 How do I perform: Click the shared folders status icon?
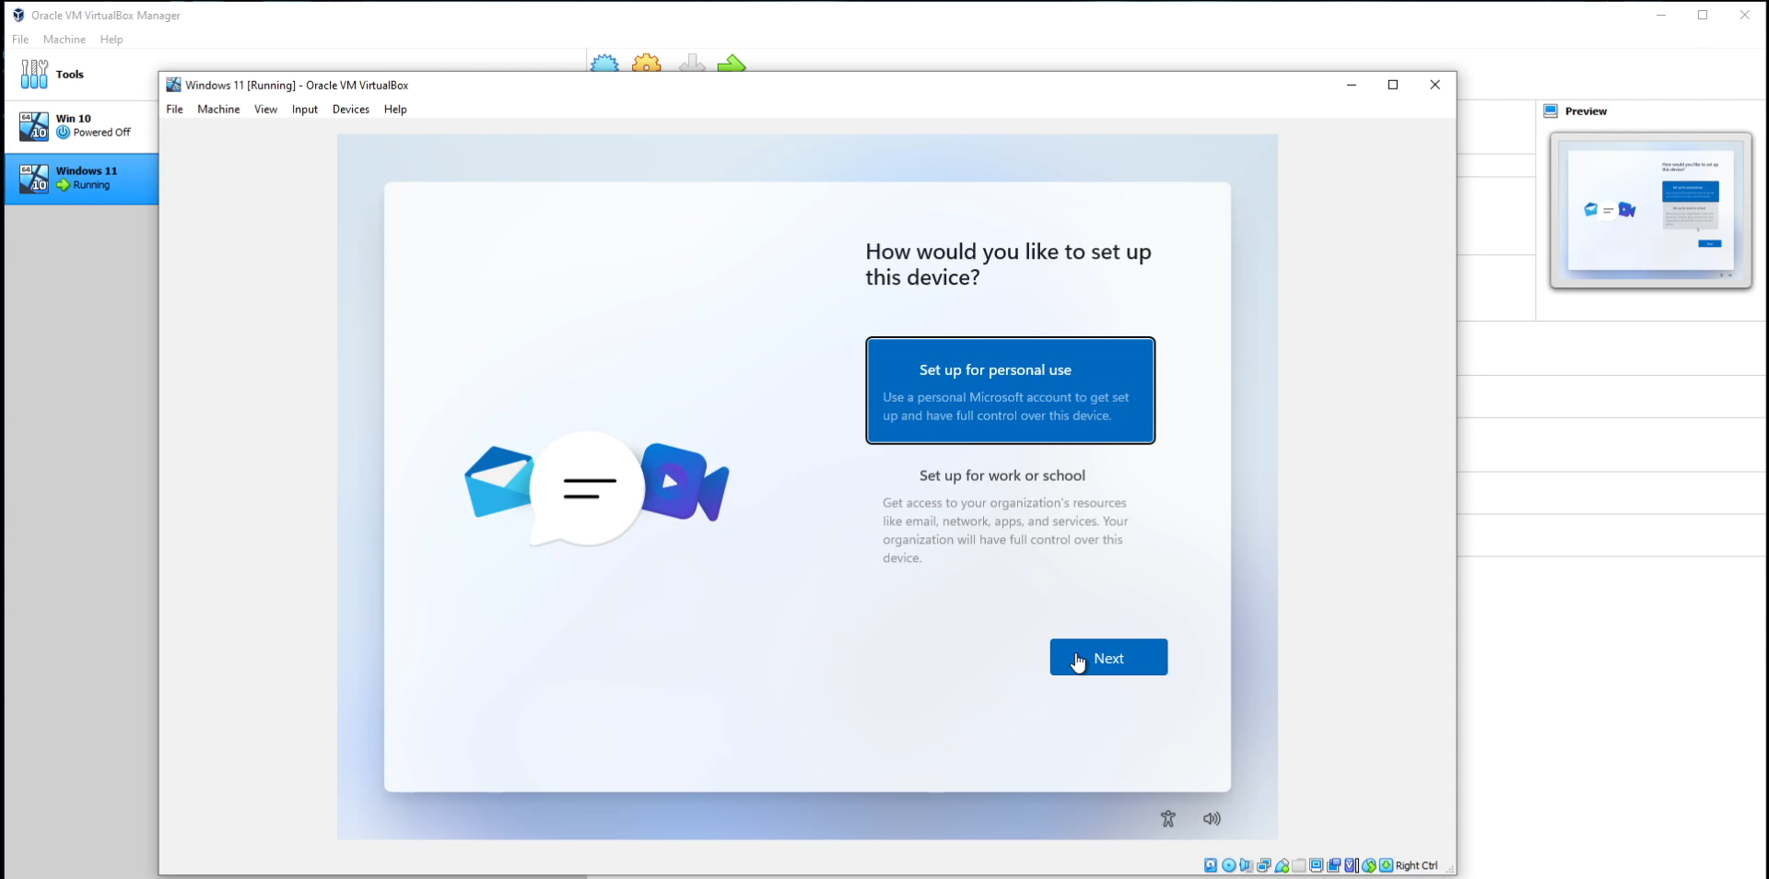pos(1299,865)
